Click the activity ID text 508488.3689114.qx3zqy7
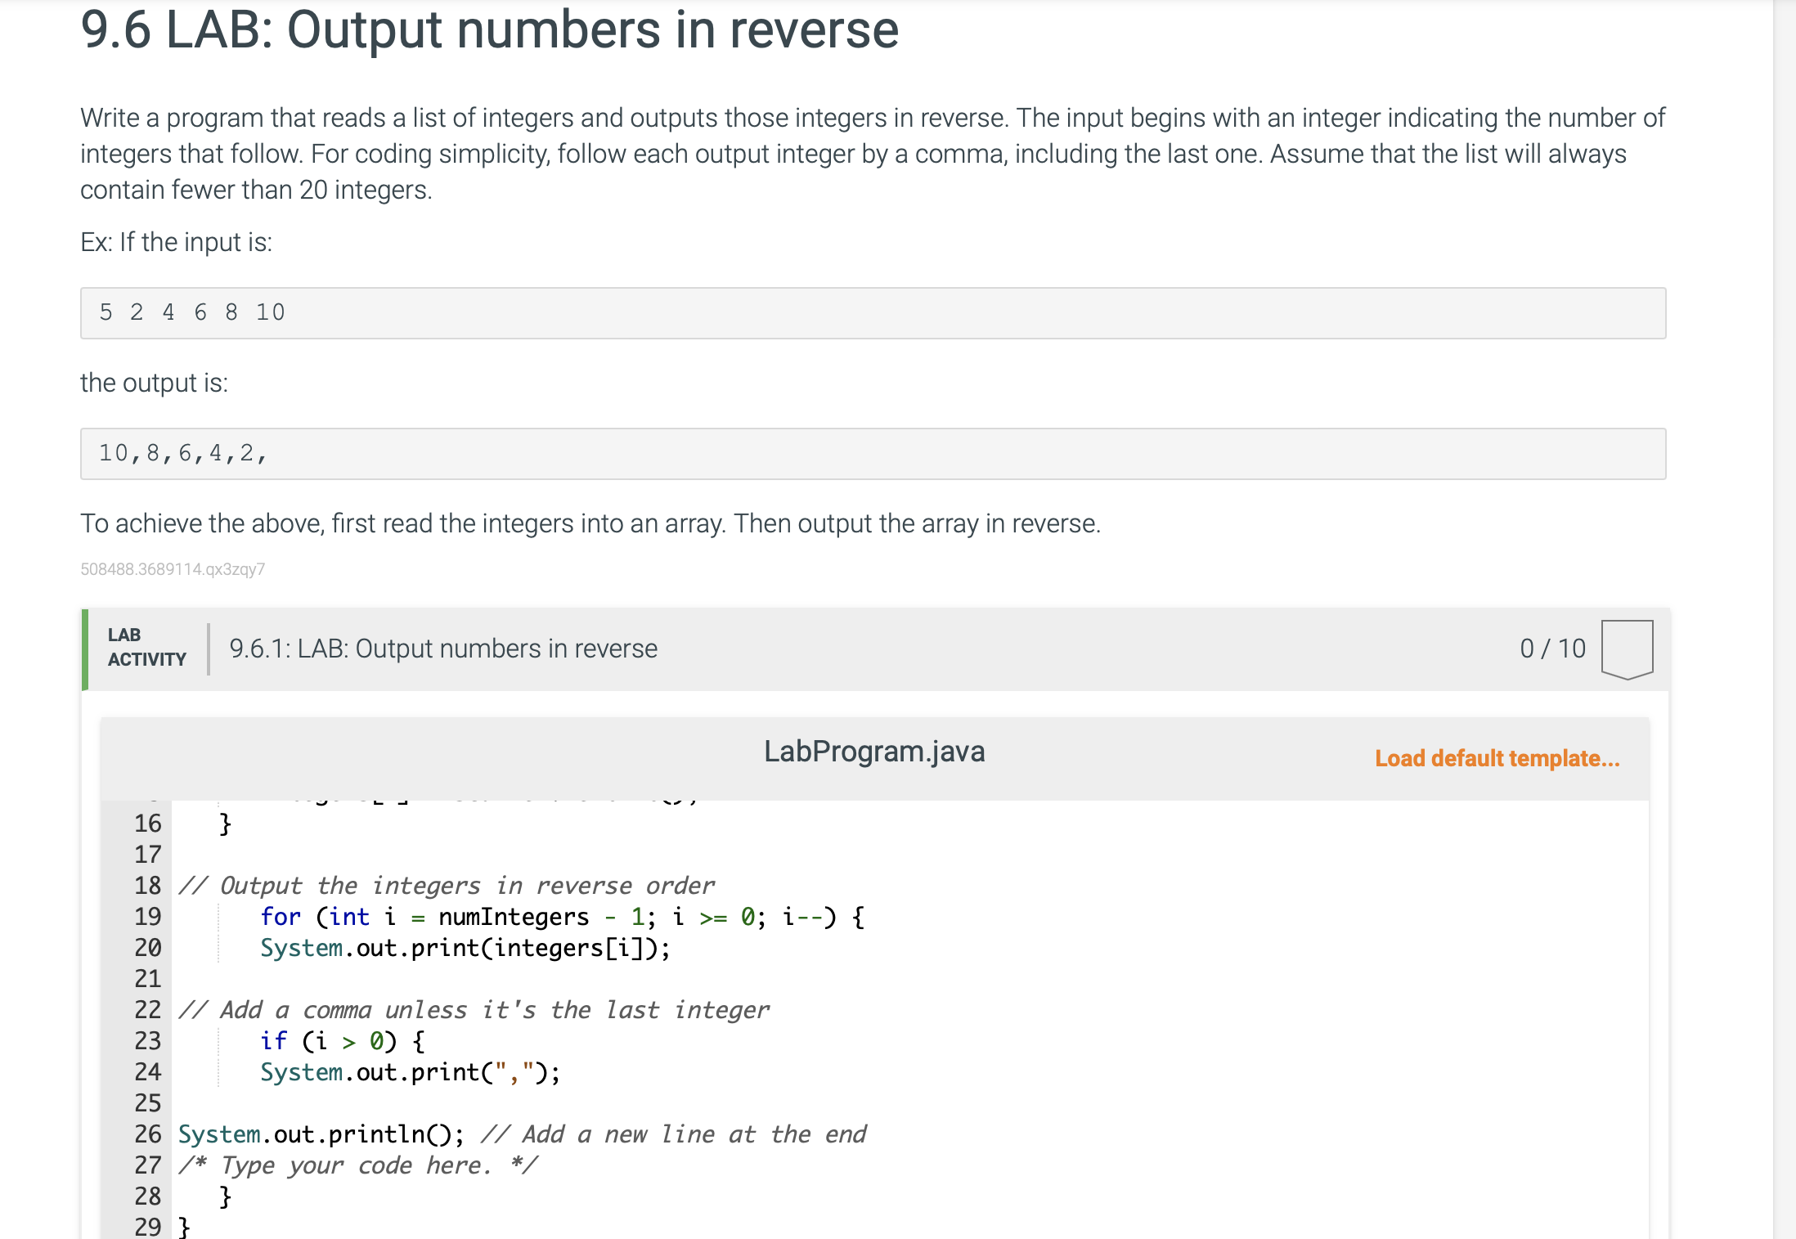The width and height of the screenshot is (1796, 1239). [x=173, y=569]
